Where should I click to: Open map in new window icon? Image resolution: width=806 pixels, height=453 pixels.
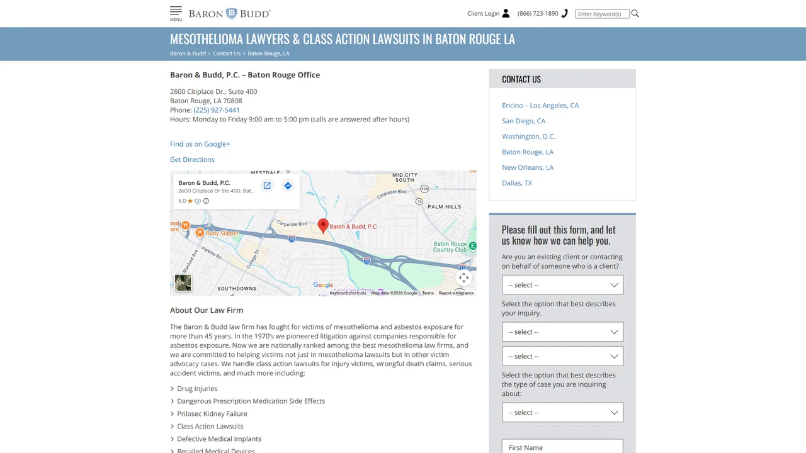(267, 186)
